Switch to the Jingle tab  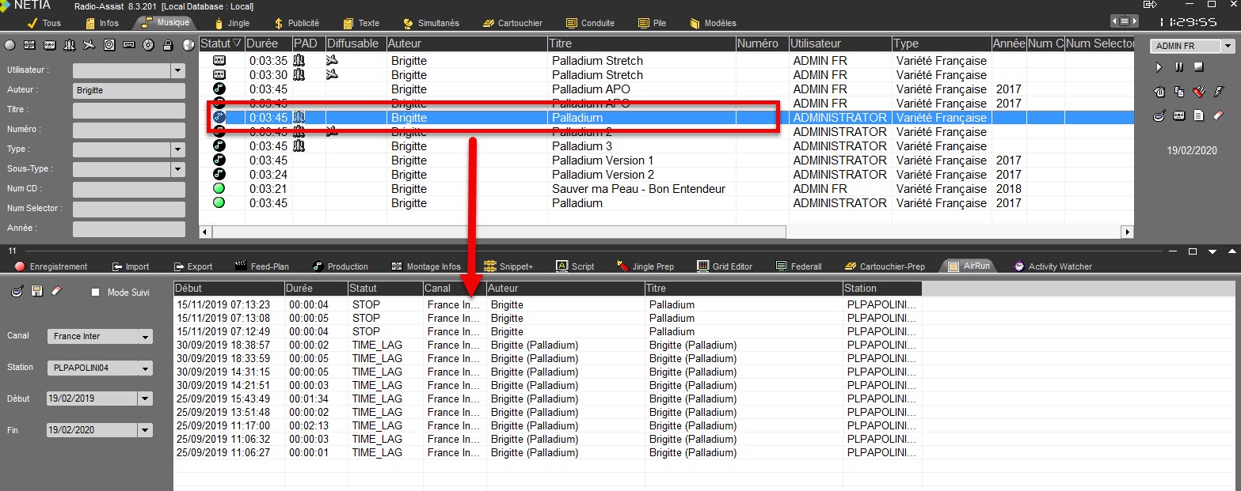point(231,23)
